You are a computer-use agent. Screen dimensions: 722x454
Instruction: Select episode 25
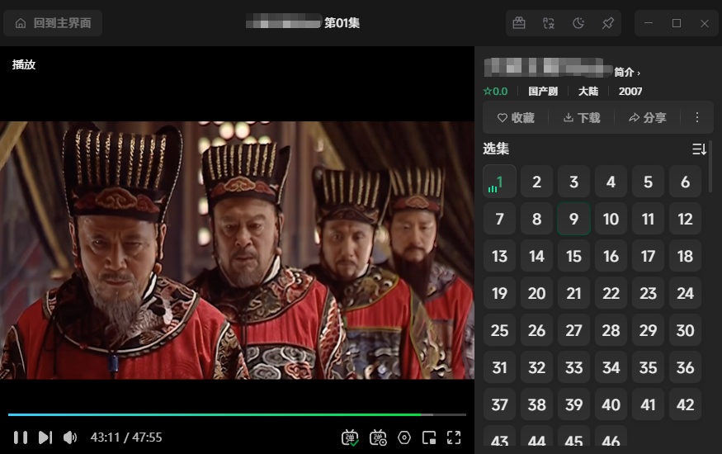[x=499, y=330]
